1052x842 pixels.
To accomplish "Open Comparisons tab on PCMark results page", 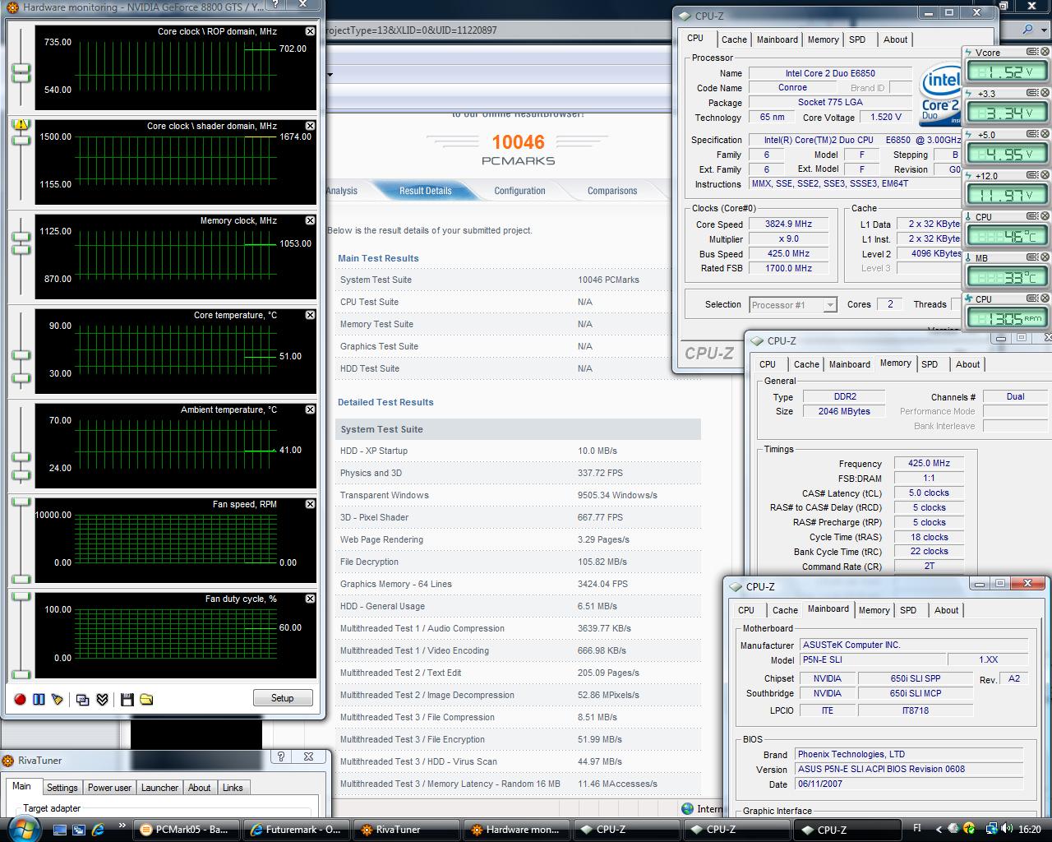I will click(x=612, y=191).
